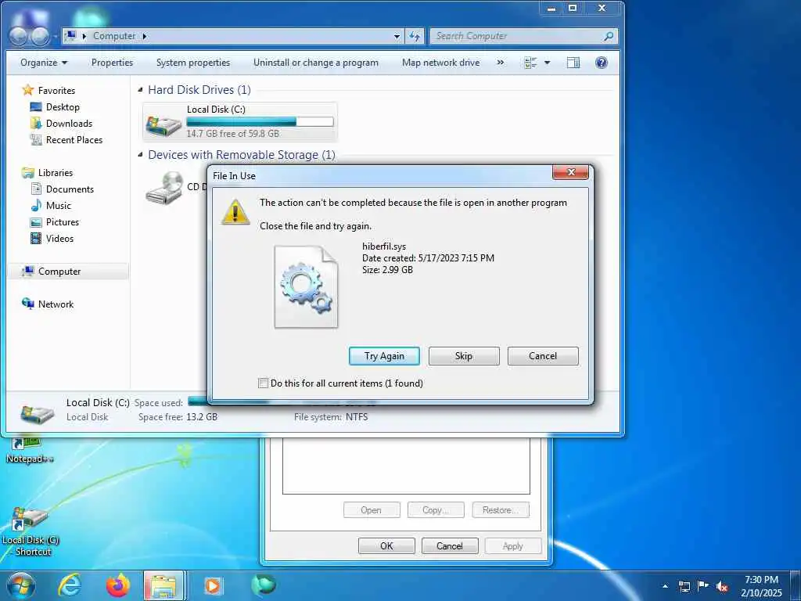Select the Local Disk (C:) drive icon

[x=163, y=124]
